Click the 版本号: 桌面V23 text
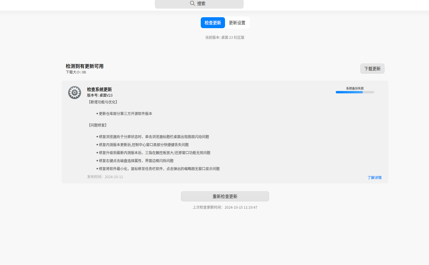This screenshot has width=429, height=265. 100,95
